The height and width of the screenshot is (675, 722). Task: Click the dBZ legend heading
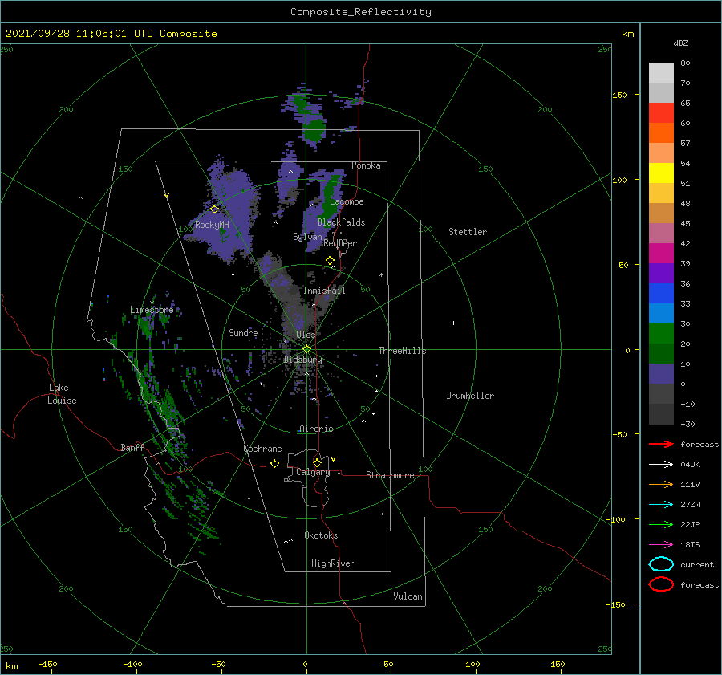pos(680,43)
